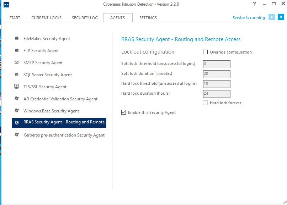
Task: Click the window resize grip corner
Action: tap(285, 201)
